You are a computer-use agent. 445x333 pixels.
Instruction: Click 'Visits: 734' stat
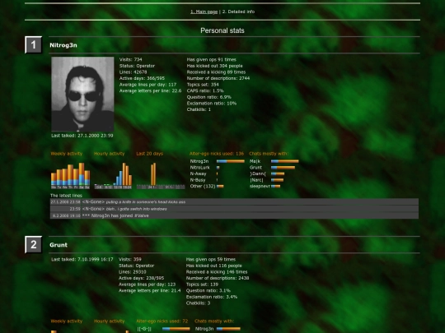130,59
